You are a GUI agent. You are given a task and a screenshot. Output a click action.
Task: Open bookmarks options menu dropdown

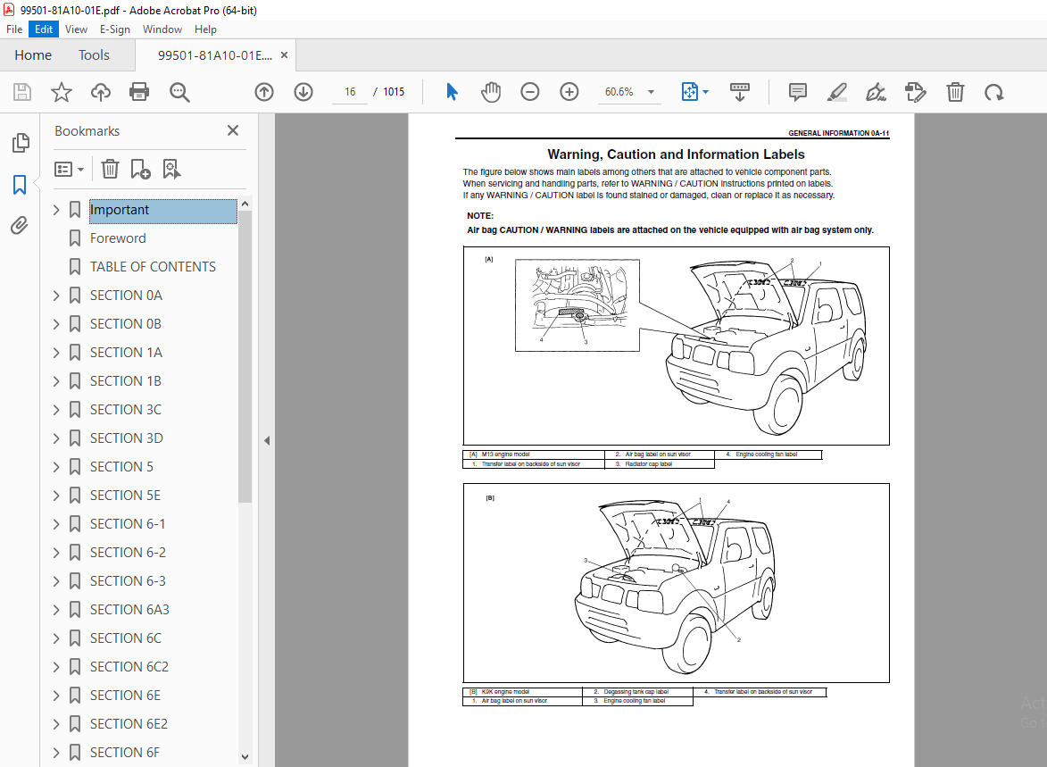(69, 169)
